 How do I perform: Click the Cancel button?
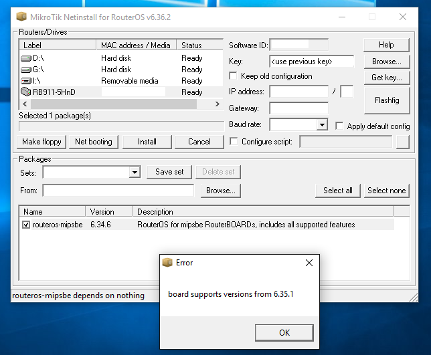tap(199, 142)
